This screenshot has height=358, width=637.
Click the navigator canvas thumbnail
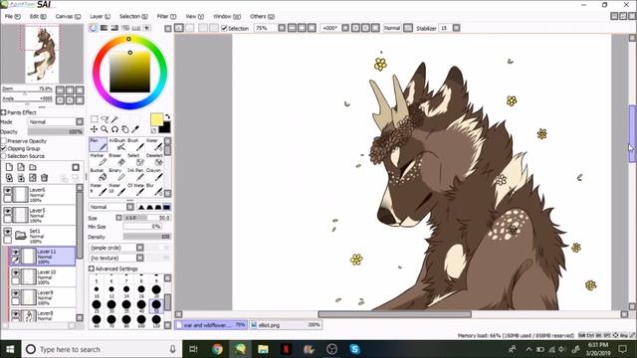[x=42, y=54]
